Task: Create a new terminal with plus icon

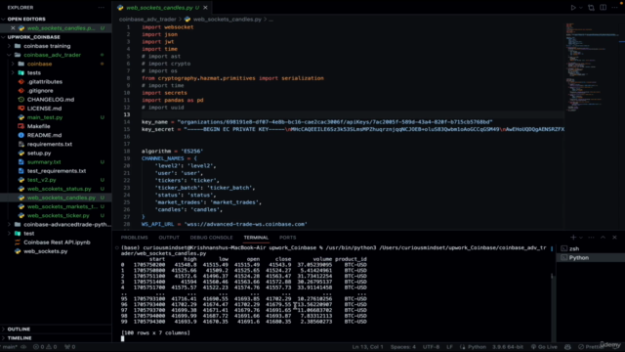Action: [573, 238]
